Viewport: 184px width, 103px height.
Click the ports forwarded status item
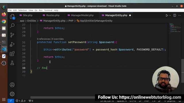pyautogui.click(x=31, y=101)
